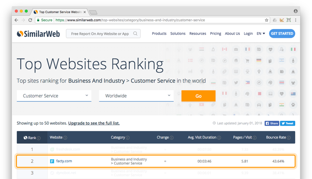The width and height of the screenshot is (312, 179).
Task: Click the info icon next to Change
Action: coord(172,137)
